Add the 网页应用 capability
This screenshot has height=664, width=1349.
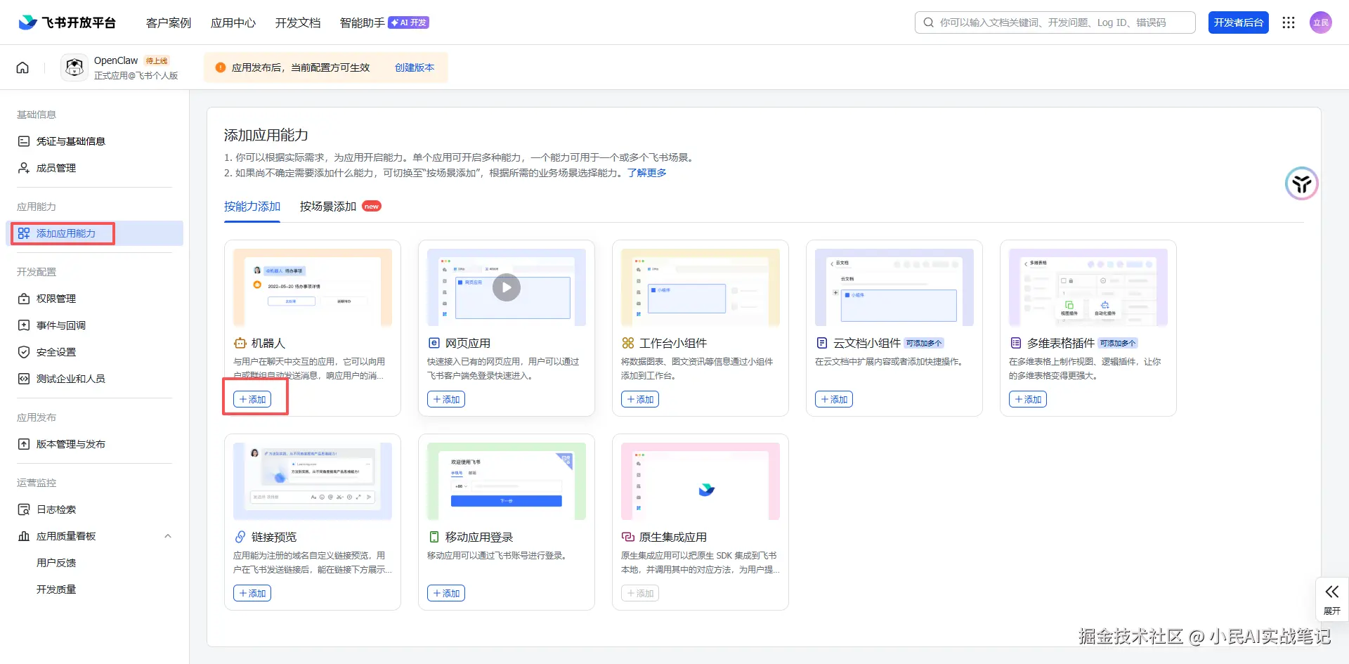[446, 399]
